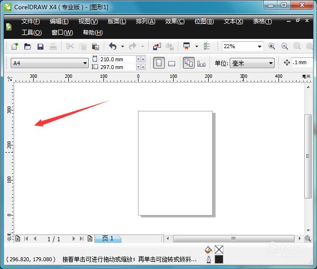This screenshot has height=269, width=317.
Task: Click the Open folder icon
Action: click(27, 47)
